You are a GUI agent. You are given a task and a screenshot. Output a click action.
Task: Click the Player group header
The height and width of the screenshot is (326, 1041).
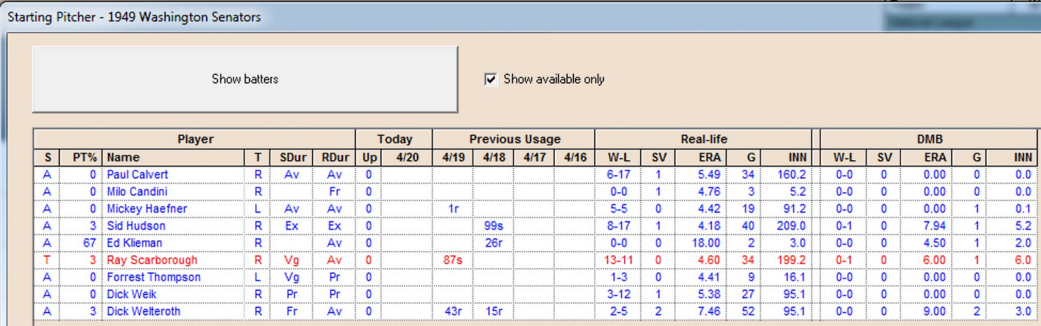pos(195,139)
